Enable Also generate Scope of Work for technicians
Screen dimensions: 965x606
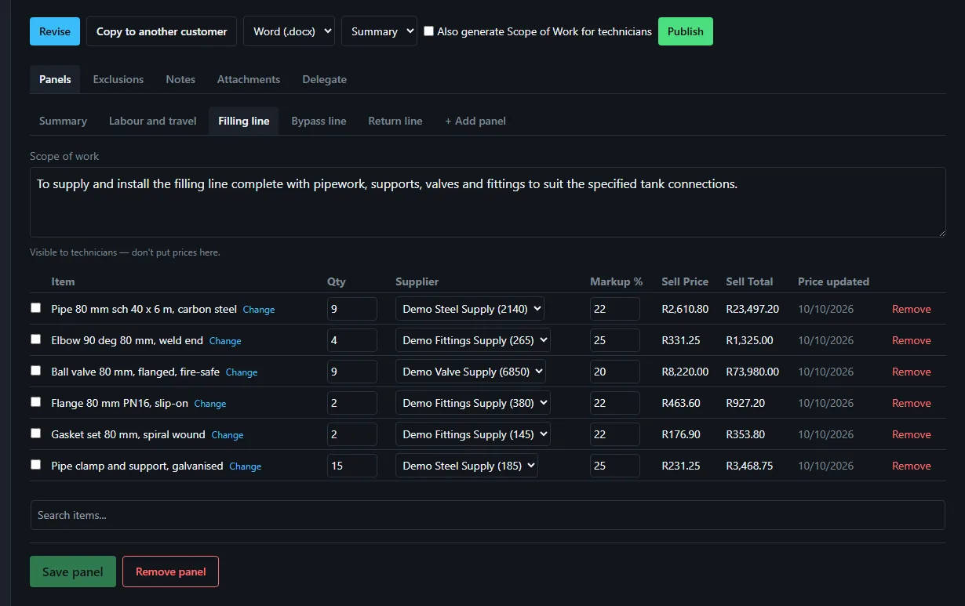(428, 31)
